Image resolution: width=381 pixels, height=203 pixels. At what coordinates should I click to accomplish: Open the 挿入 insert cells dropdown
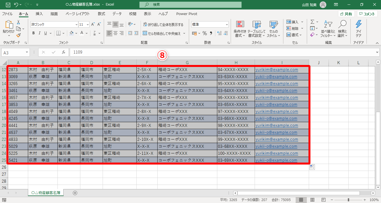pos(295,22)
